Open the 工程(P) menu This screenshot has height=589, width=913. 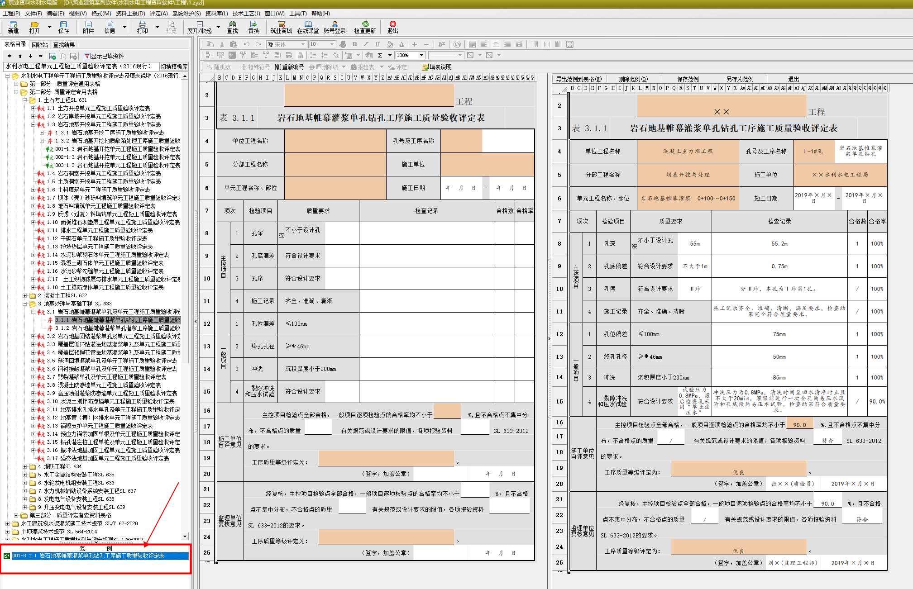[11, 14]
